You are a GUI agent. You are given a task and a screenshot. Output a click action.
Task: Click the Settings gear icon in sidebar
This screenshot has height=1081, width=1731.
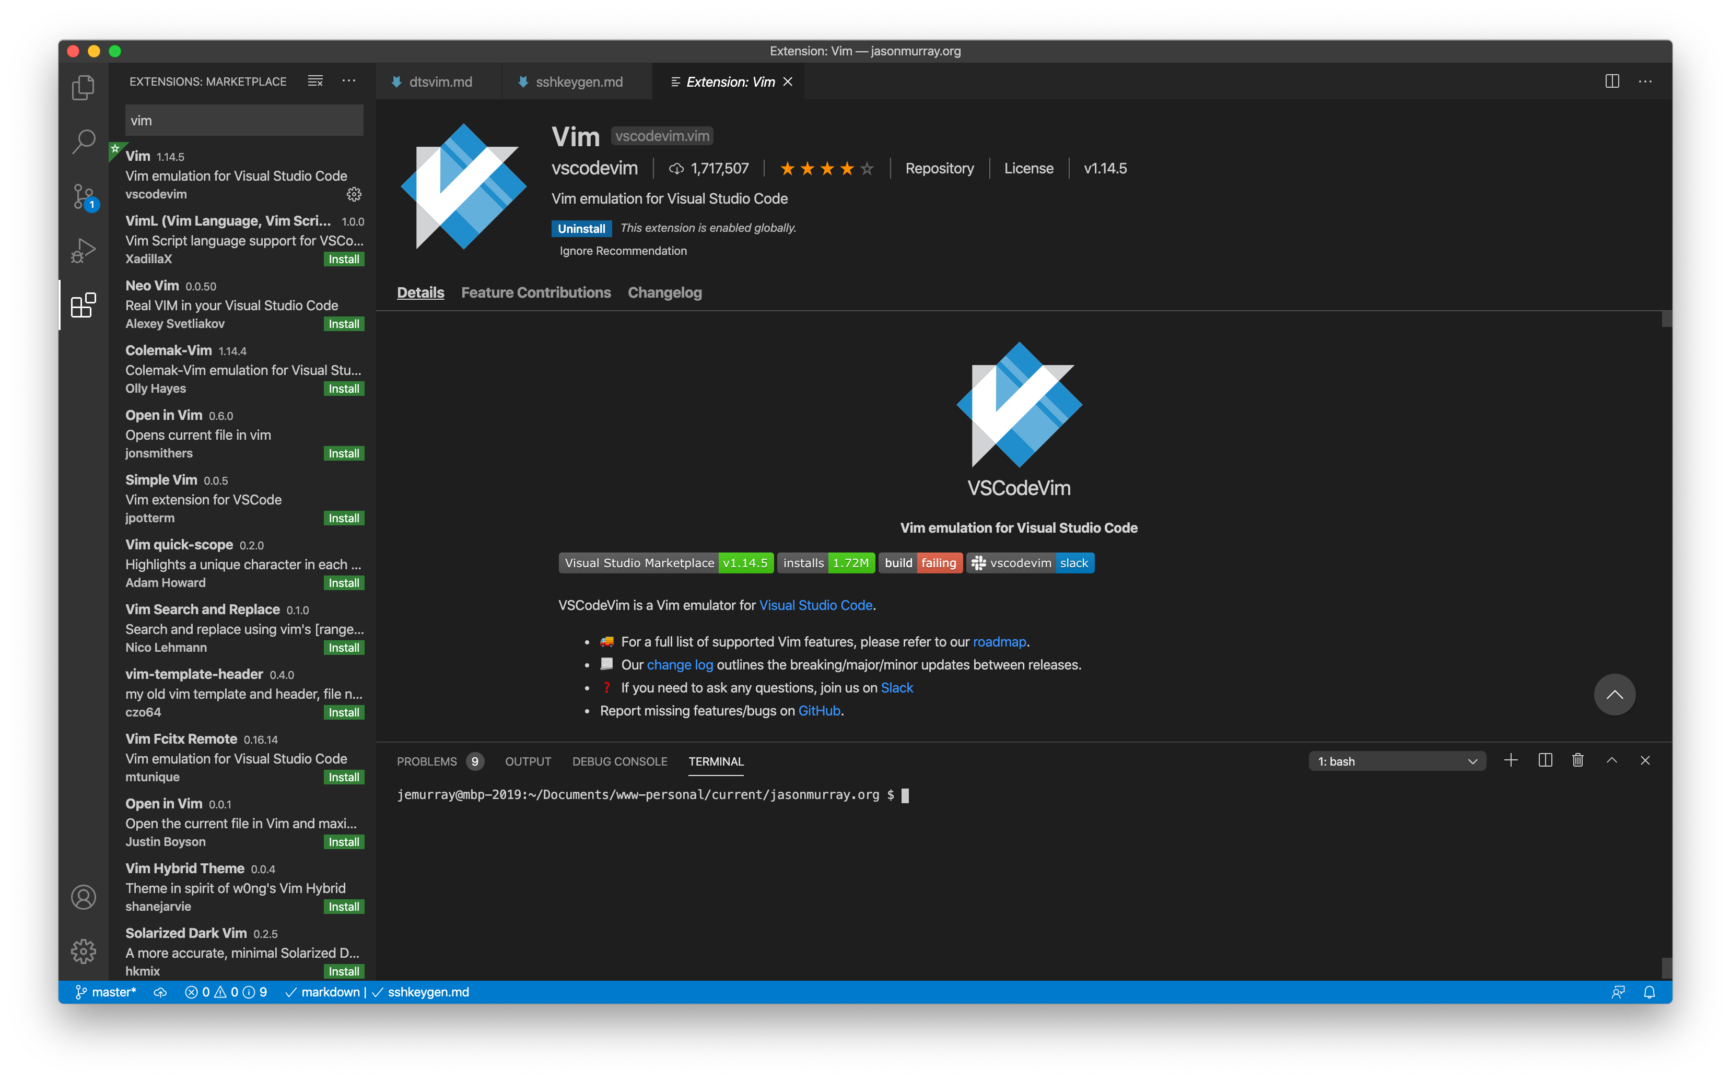pos(84,949)
